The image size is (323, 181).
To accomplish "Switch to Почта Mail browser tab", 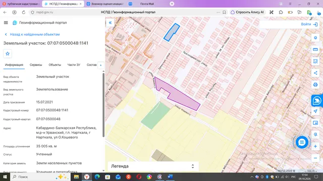I will pyautogui.click(x=147, y=4).
